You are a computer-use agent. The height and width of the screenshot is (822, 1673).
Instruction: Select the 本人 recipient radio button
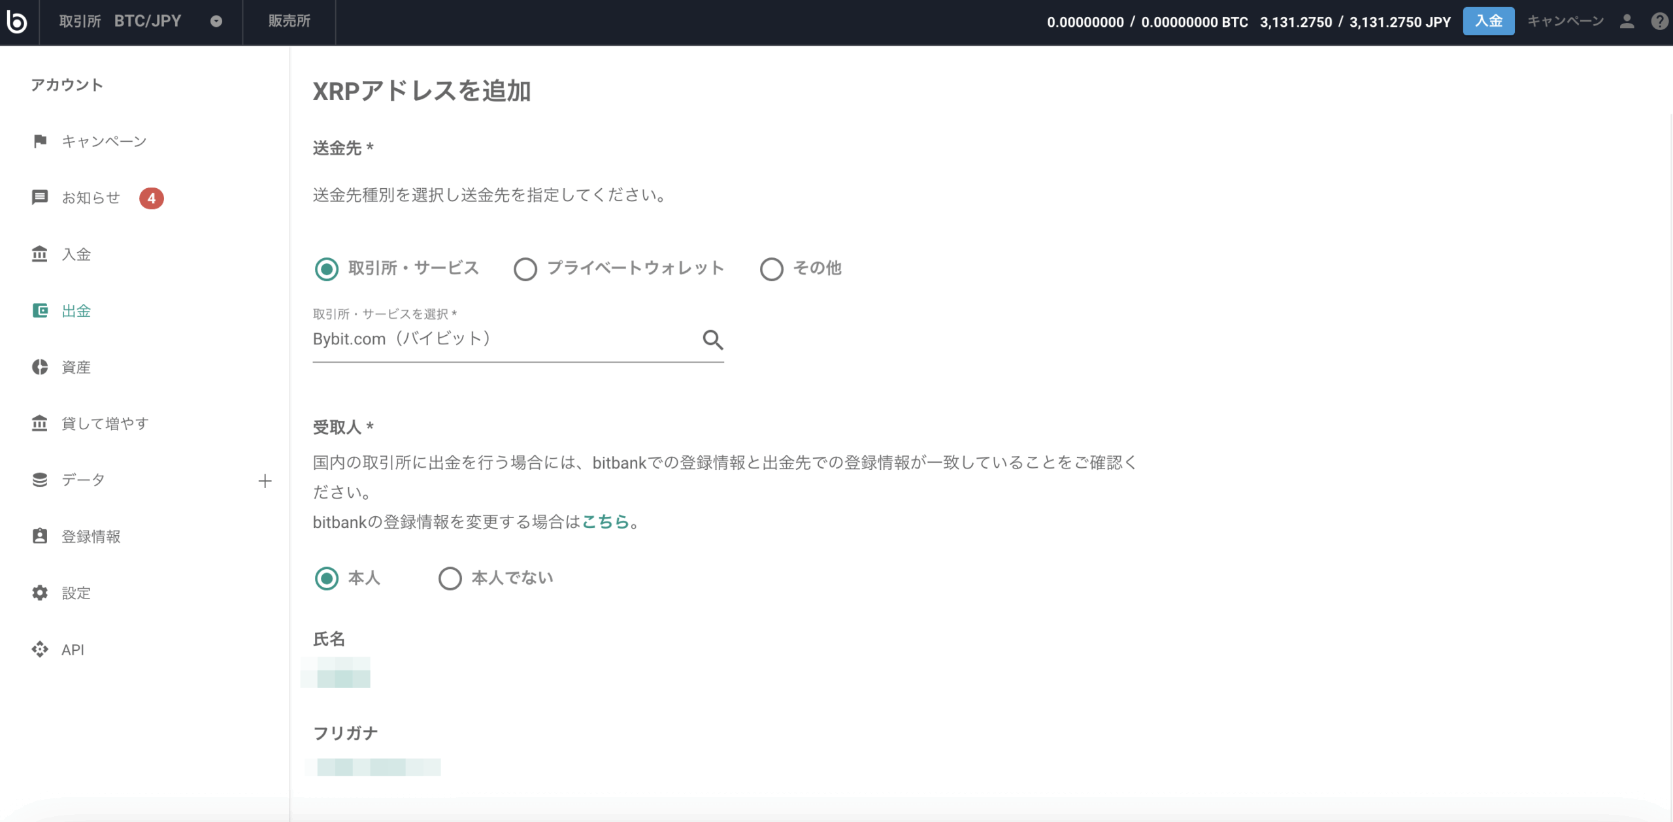(327, 579)
